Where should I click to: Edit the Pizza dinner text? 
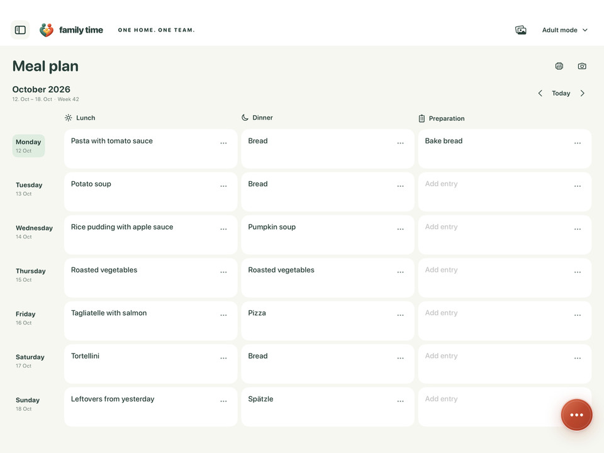point(257,313)
